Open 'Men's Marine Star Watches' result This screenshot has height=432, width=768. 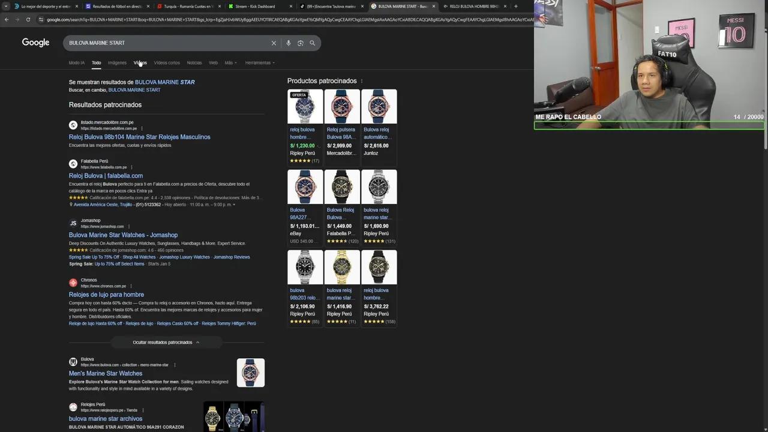pos(106,373)
